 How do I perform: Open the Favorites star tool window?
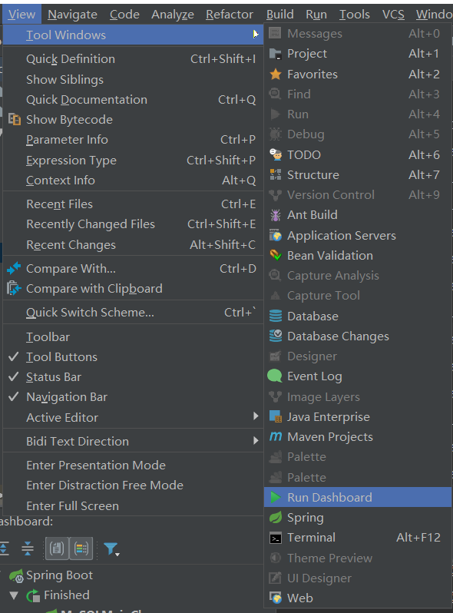(x=276, y=74)
